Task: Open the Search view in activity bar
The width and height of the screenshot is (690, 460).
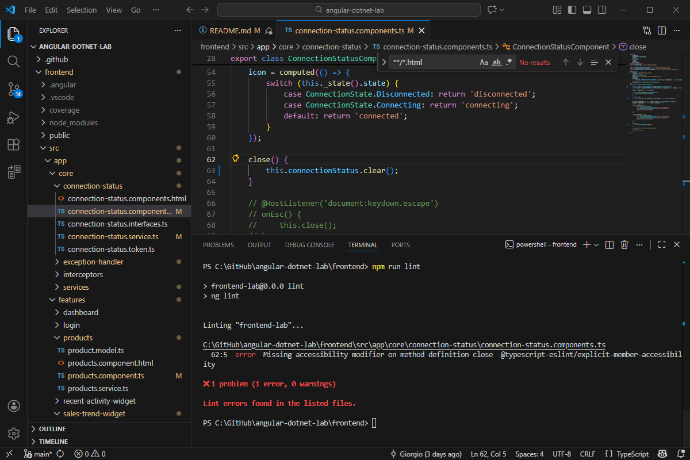Action: click(14, 61)
